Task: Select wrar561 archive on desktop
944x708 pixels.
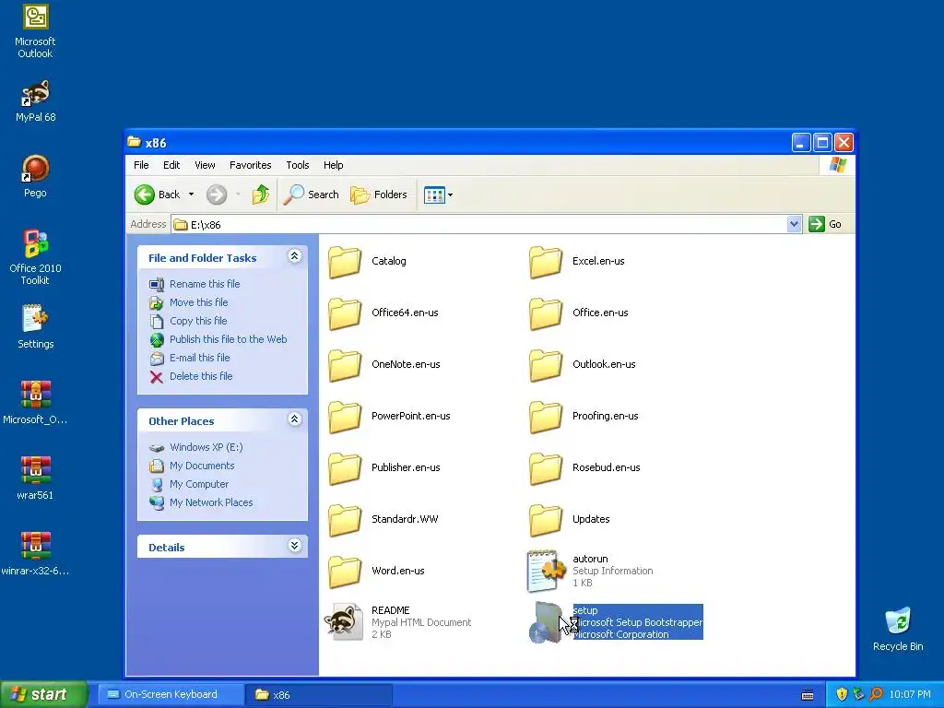Action: (x=35, y=478)
